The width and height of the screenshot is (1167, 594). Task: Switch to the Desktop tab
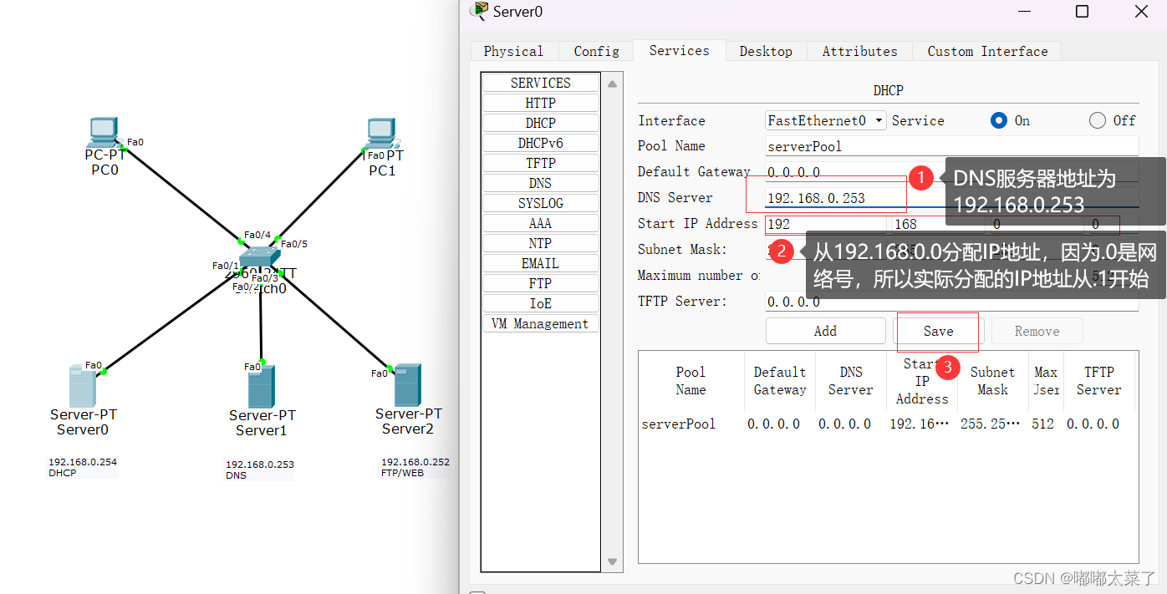[766, 51]
